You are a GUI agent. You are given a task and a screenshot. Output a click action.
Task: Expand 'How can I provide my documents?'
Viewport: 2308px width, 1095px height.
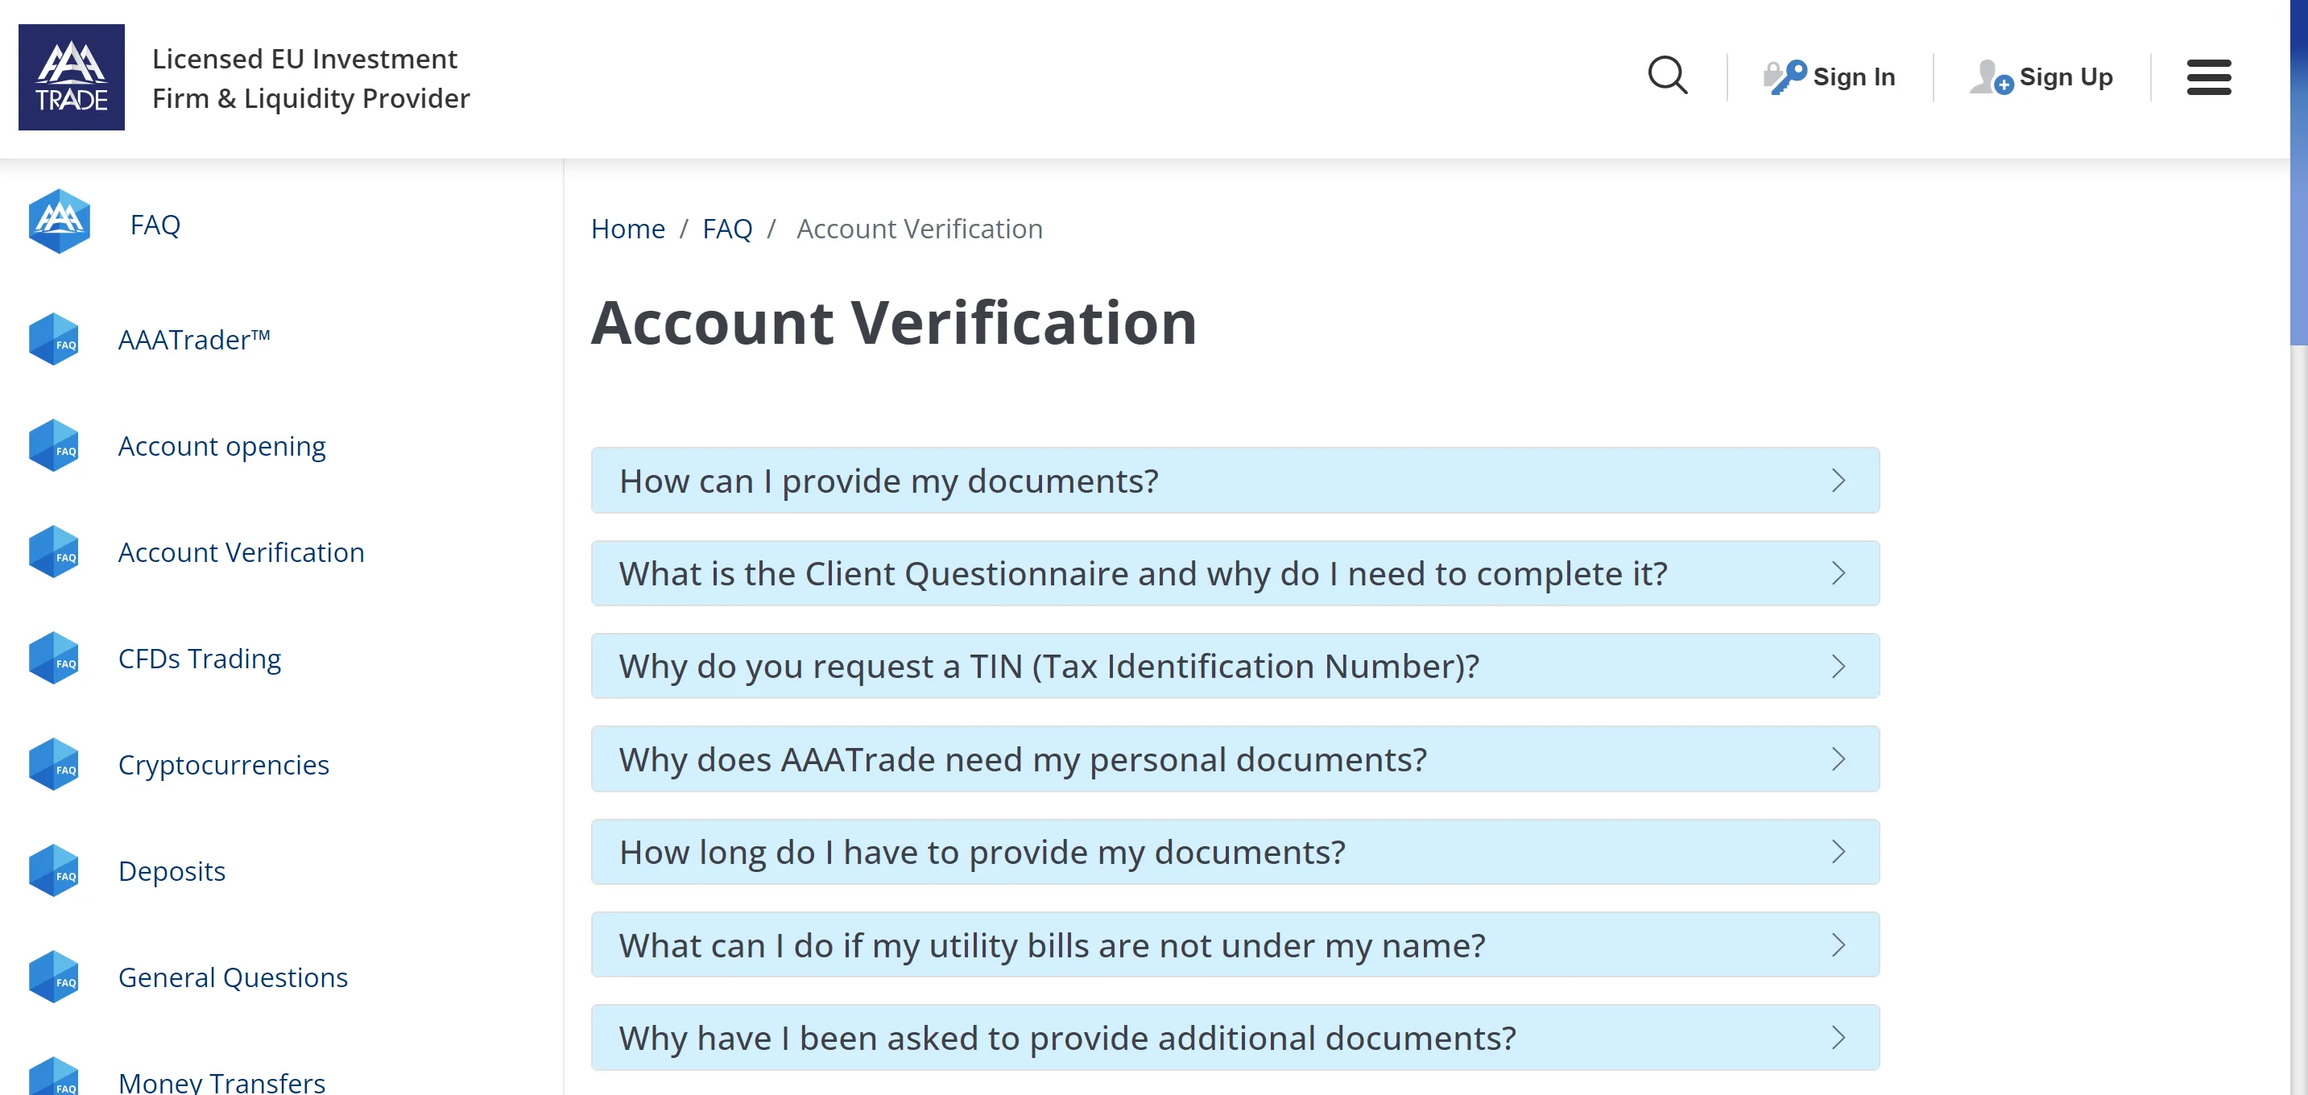tap(1235, 481)
